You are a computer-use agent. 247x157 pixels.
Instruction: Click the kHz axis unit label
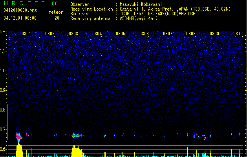pyautogui.click(x=4, y=32)
